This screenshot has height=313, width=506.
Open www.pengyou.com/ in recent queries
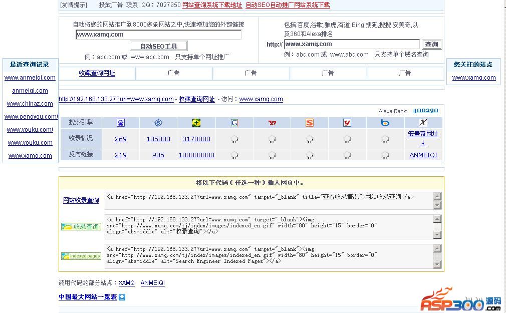pyautogui.click(x=31, y=117)
